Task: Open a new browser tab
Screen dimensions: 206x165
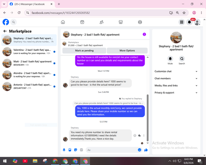Action: point(59,4)
